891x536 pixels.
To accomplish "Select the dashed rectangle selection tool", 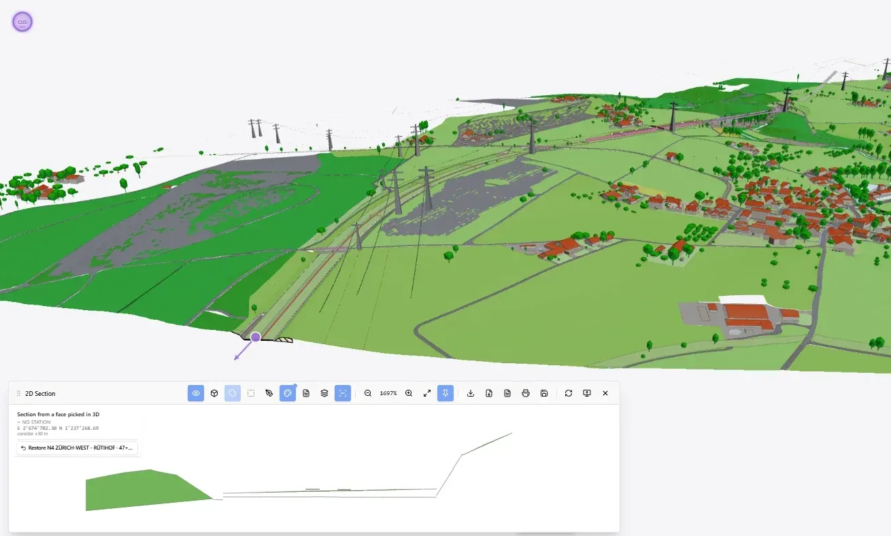I will coord(251,393).
